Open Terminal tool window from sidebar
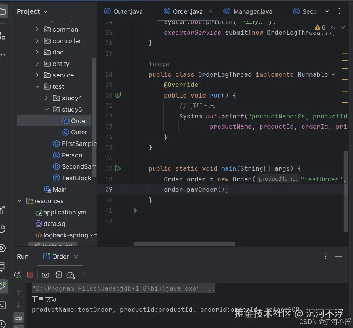 pyautogui.click(x=3, y=305)
